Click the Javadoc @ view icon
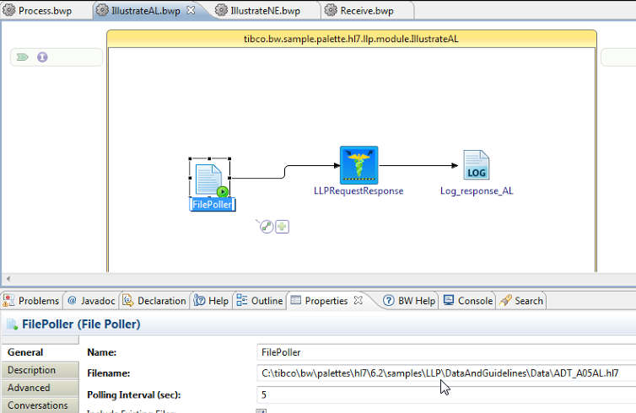The width and height of the screenshot is (636, 413). 73,300
